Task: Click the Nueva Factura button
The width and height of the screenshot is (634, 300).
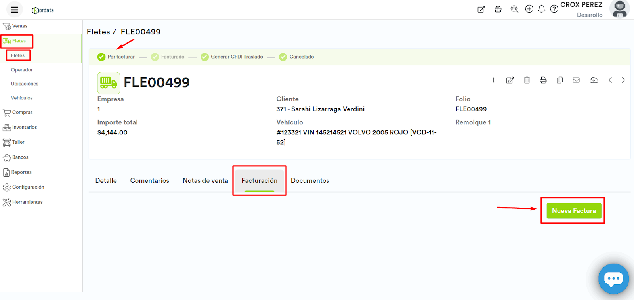Action: (x=573, y=211)
